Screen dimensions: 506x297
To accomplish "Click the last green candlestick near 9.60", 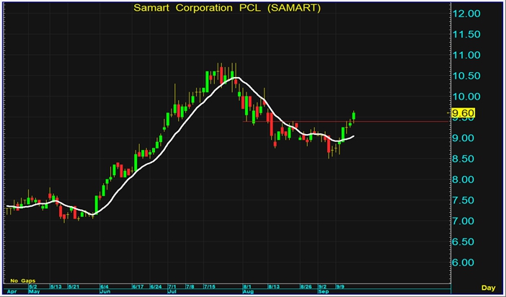I will (x=354, y=116).
